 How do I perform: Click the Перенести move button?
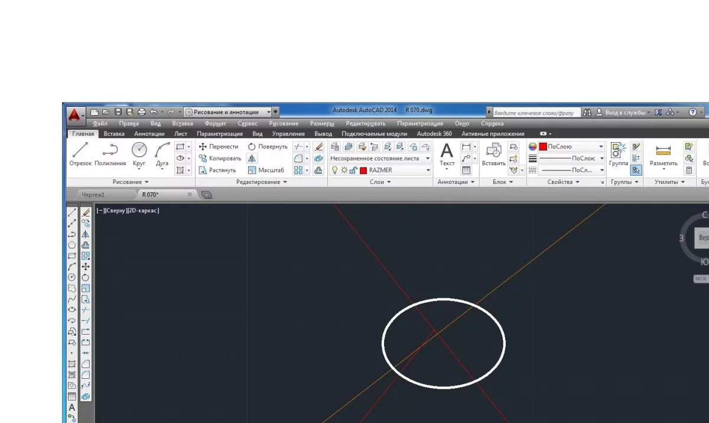tap(219, 146)
